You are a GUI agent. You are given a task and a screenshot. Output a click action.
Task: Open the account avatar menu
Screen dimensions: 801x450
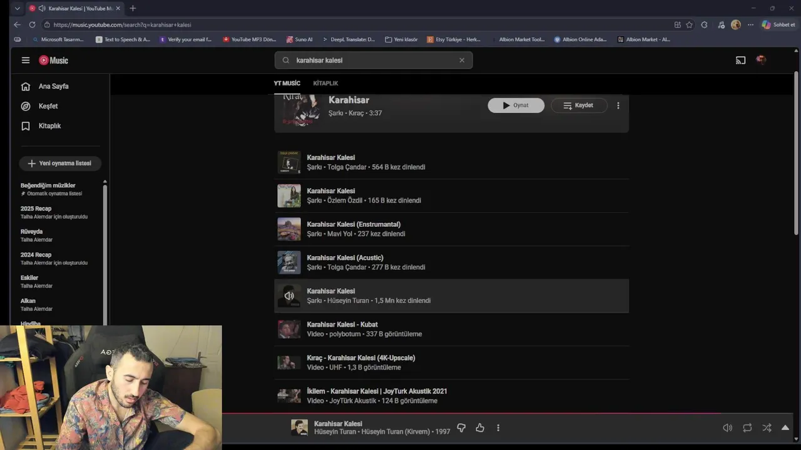point(761,60)
